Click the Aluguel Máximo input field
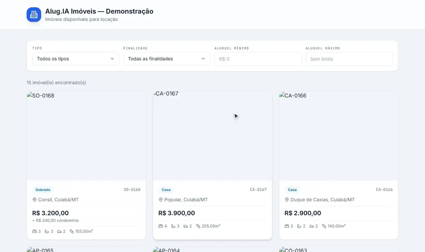 349,59
